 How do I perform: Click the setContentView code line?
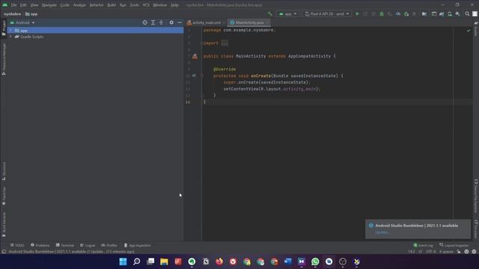pos(272,89)
